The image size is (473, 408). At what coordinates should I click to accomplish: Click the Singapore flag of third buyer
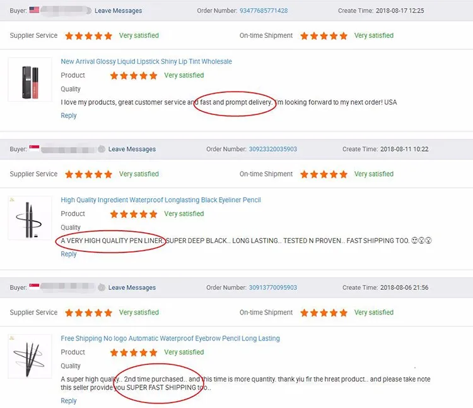[x=34, y=287]
